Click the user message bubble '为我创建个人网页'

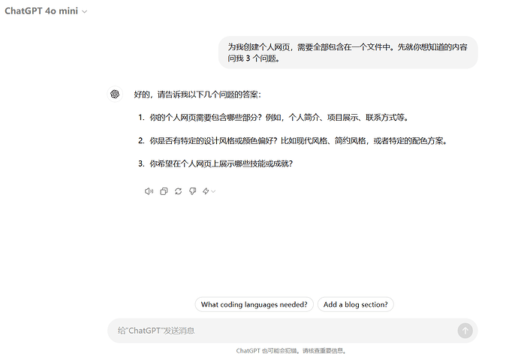click(348, 52)
